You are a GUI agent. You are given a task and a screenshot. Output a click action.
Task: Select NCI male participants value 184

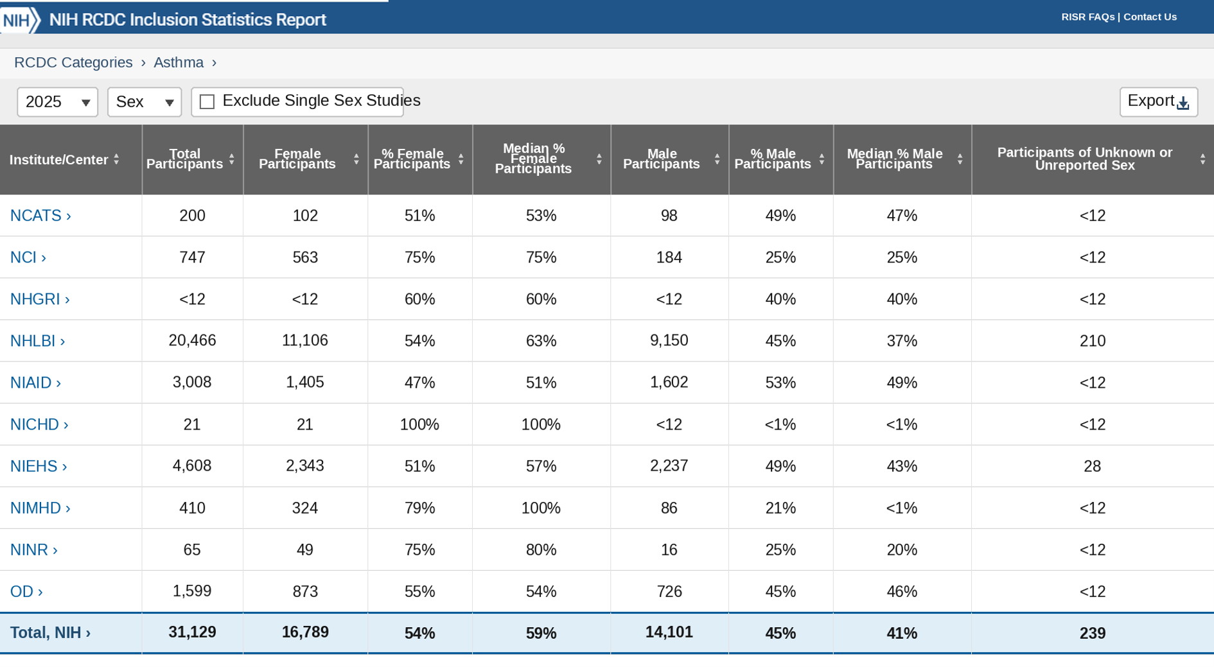pos(669,257)
